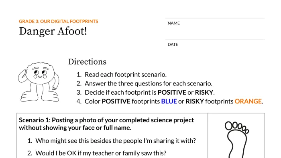This screenshot has width=281, height=158.
Task: Click the bold RISKY in step 4
Action: point(195,101)
